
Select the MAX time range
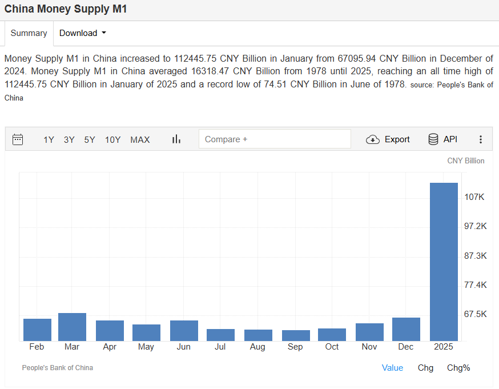[x=140, y=140]
